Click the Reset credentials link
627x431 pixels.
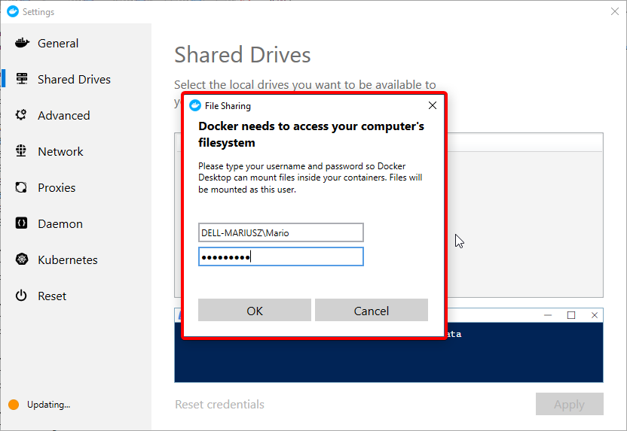[219, 405]
